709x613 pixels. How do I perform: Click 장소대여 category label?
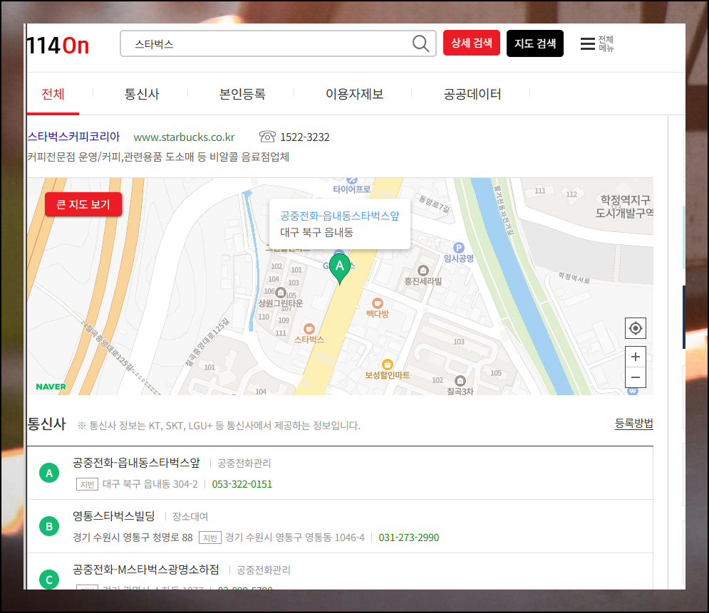[x=190, y=516]
